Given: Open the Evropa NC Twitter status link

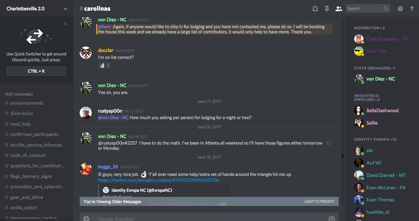Looking at the screenshot, I should tap(158, 180).
